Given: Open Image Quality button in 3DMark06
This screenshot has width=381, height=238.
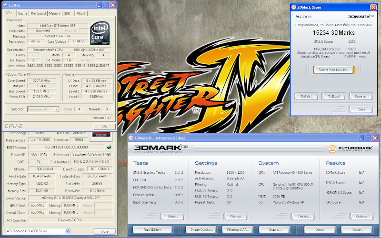Looking at the screenshot, I should click(x=201, y=229).
